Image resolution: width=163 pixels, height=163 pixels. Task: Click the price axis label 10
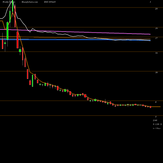(156, 73)
